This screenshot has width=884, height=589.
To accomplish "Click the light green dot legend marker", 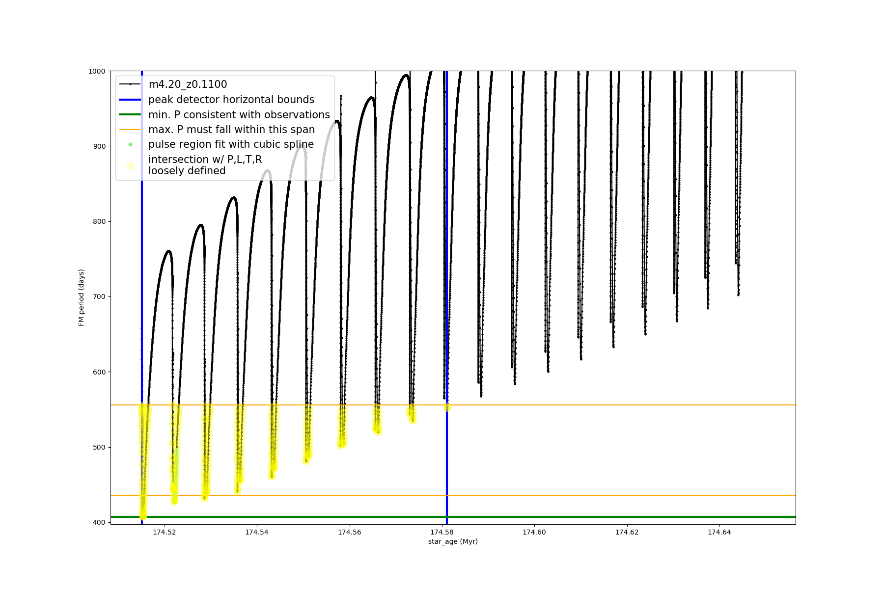I will (130, 144).
